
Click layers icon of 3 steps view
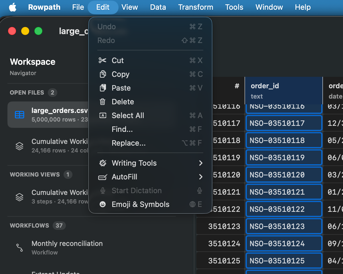click(x=19, y=197)
